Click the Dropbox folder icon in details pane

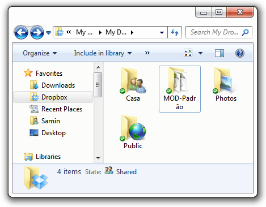pos(36,178)
